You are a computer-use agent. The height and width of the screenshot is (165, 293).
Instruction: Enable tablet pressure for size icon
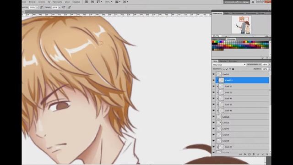pos(69,7)
